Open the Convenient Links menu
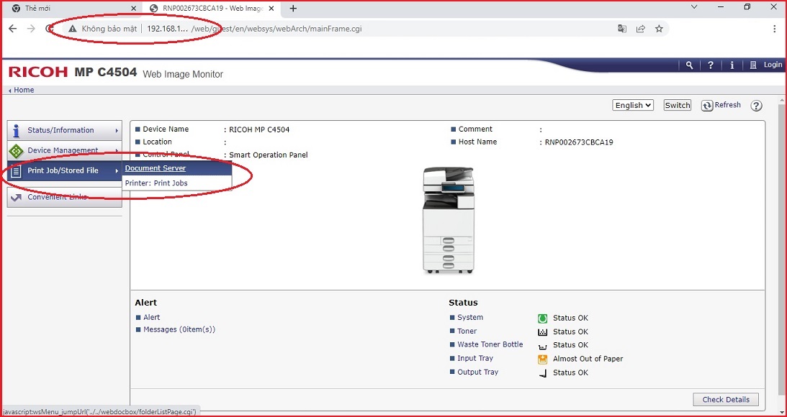 [x=65, y=198]
